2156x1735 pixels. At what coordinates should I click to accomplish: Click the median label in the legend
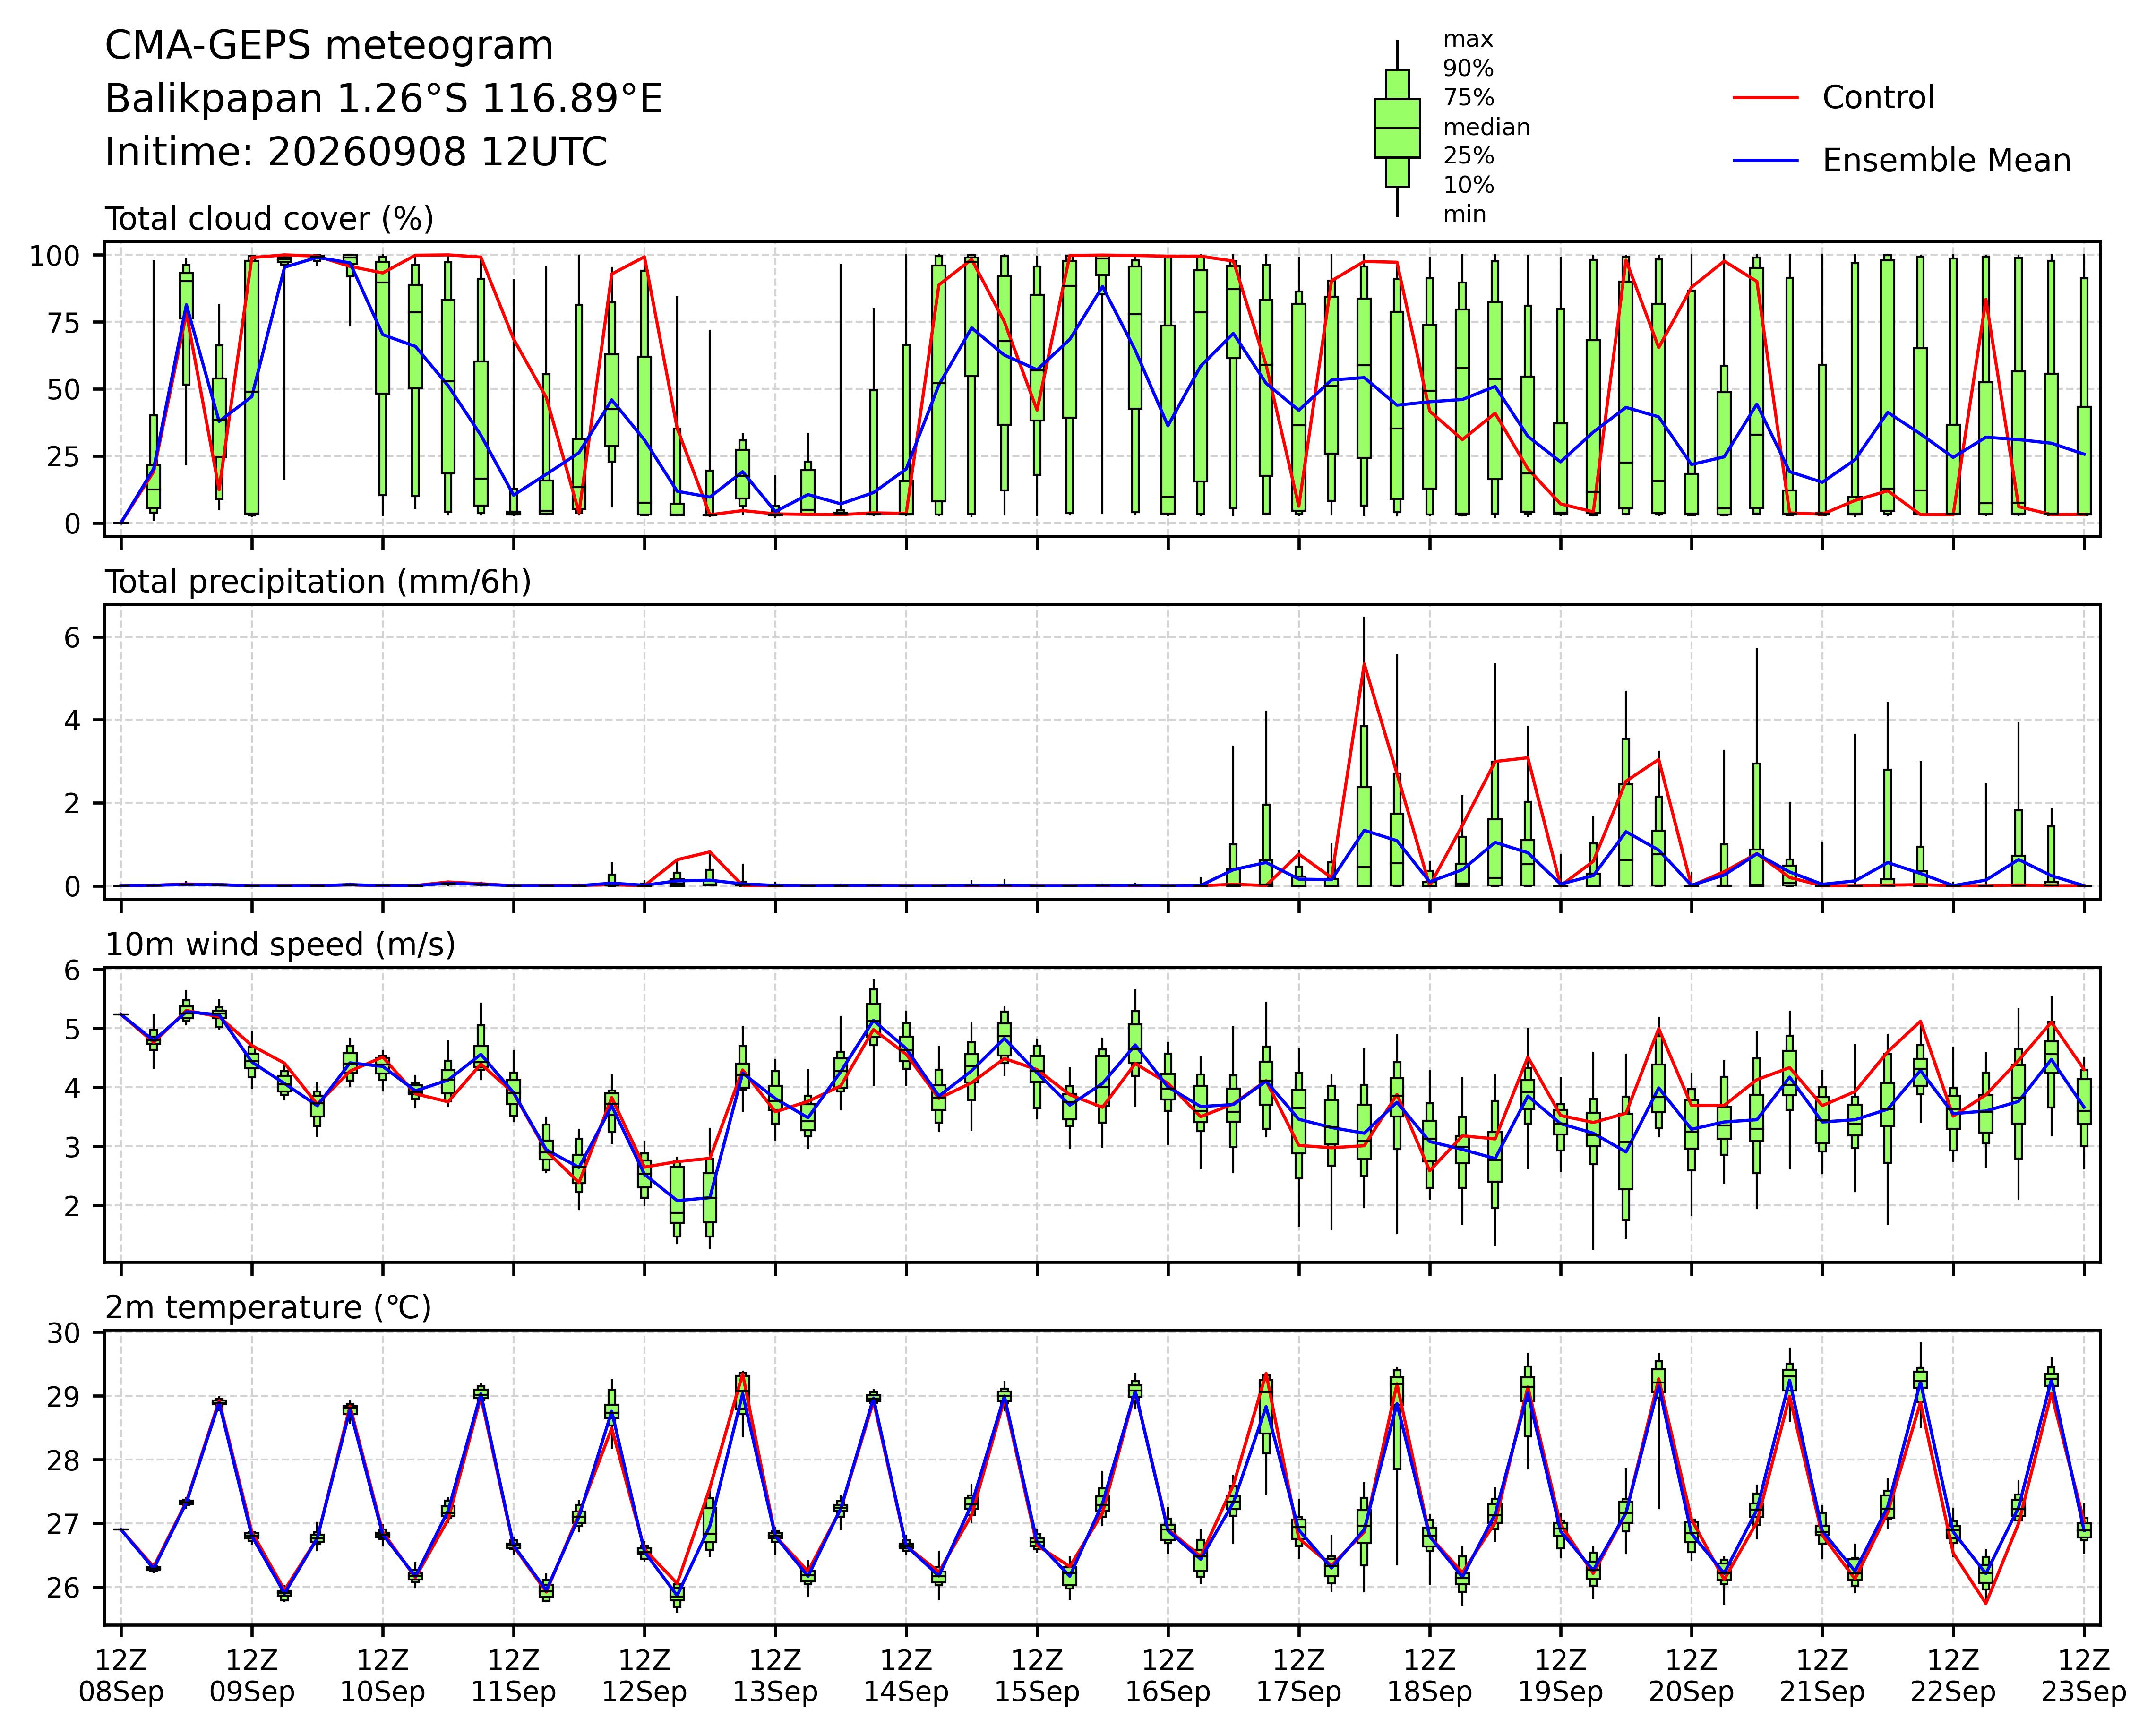coord(1486,128)
